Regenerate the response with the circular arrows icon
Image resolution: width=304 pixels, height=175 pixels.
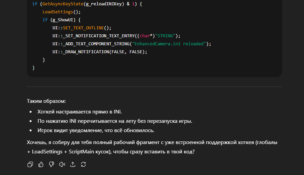[x=83, y=164]
